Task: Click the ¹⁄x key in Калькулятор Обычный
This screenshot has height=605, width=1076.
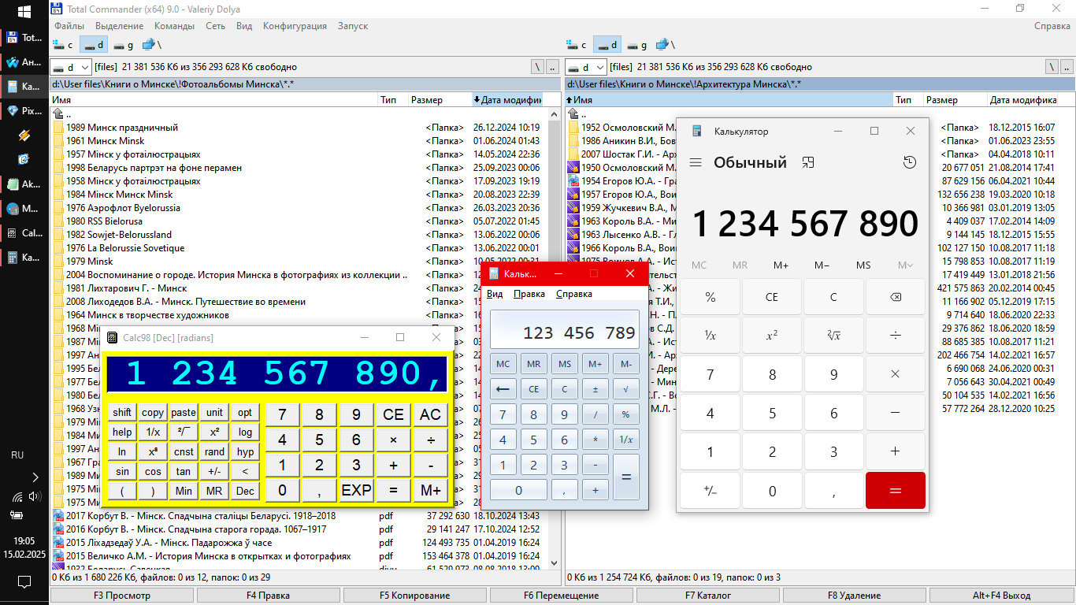Action: (x=711, y=336)
